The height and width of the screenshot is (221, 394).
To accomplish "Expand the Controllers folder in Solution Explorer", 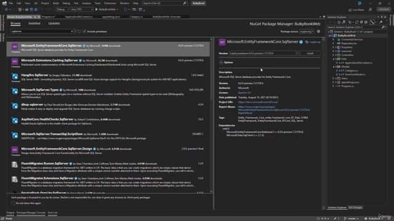I will 334,55.
